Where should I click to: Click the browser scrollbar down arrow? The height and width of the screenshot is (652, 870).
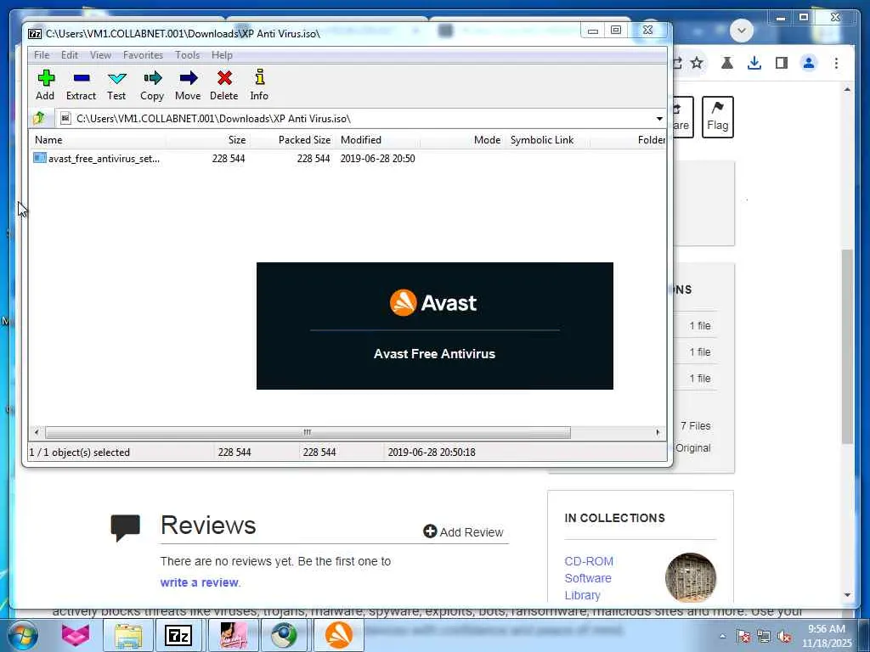(847, 595)
